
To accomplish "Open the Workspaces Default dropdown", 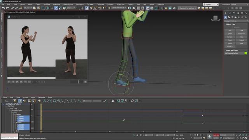I will point(240,4).
